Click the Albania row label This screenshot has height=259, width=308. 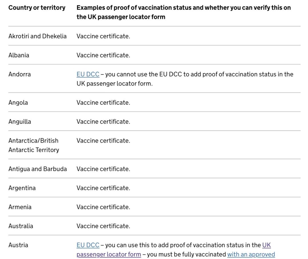pyautogui.click(x=19, y=55)
